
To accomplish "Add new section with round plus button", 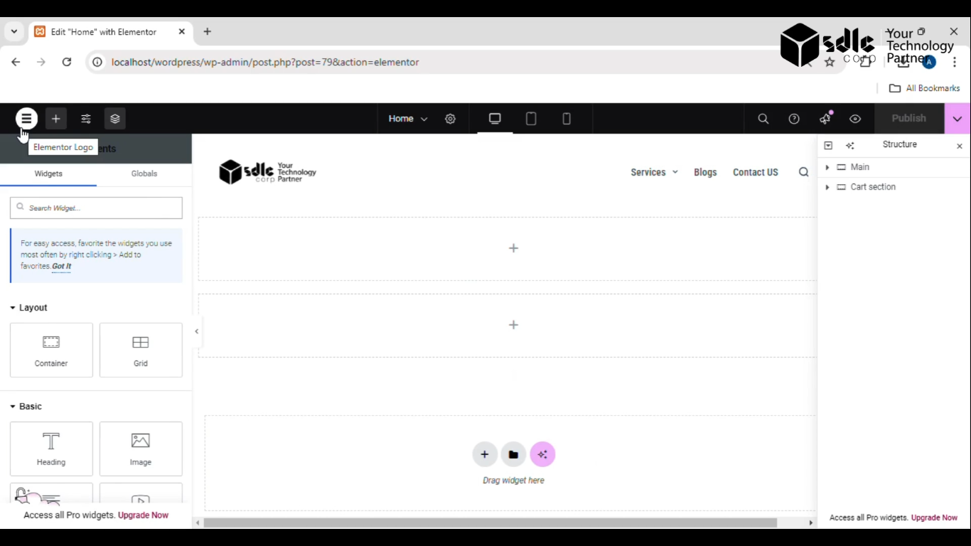I will tap(485, 454).
